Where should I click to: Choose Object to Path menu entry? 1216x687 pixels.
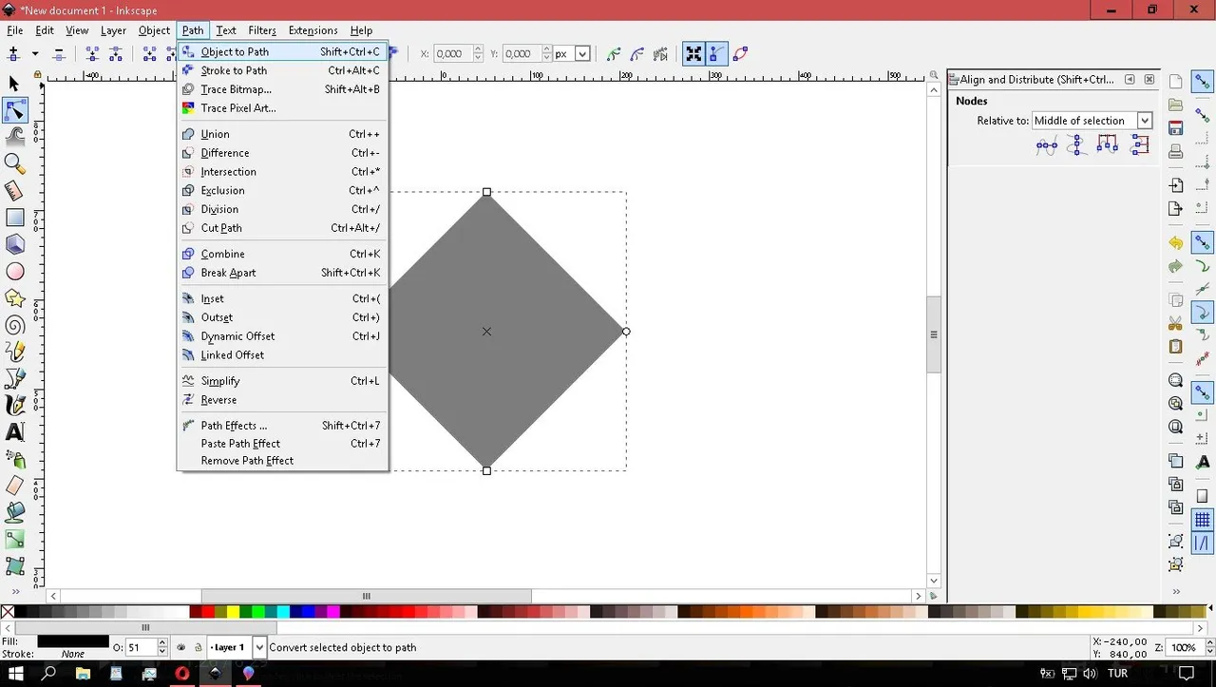pyautogui.click(x=282, y=52)
